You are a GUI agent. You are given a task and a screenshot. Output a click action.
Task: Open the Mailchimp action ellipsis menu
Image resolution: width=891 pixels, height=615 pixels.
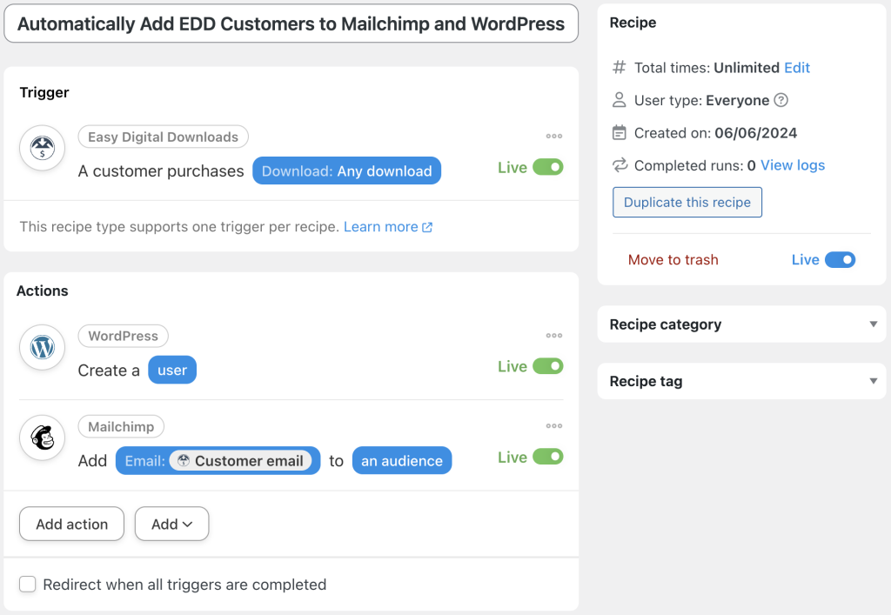click(553, 425)
